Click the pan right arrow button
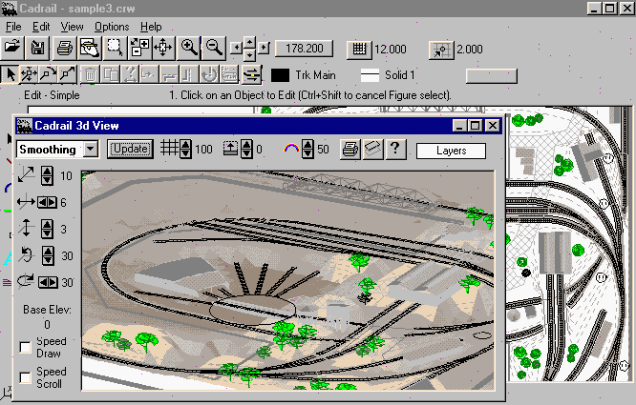This screenshot has height=405, width=636. click(x=264, y=49)
